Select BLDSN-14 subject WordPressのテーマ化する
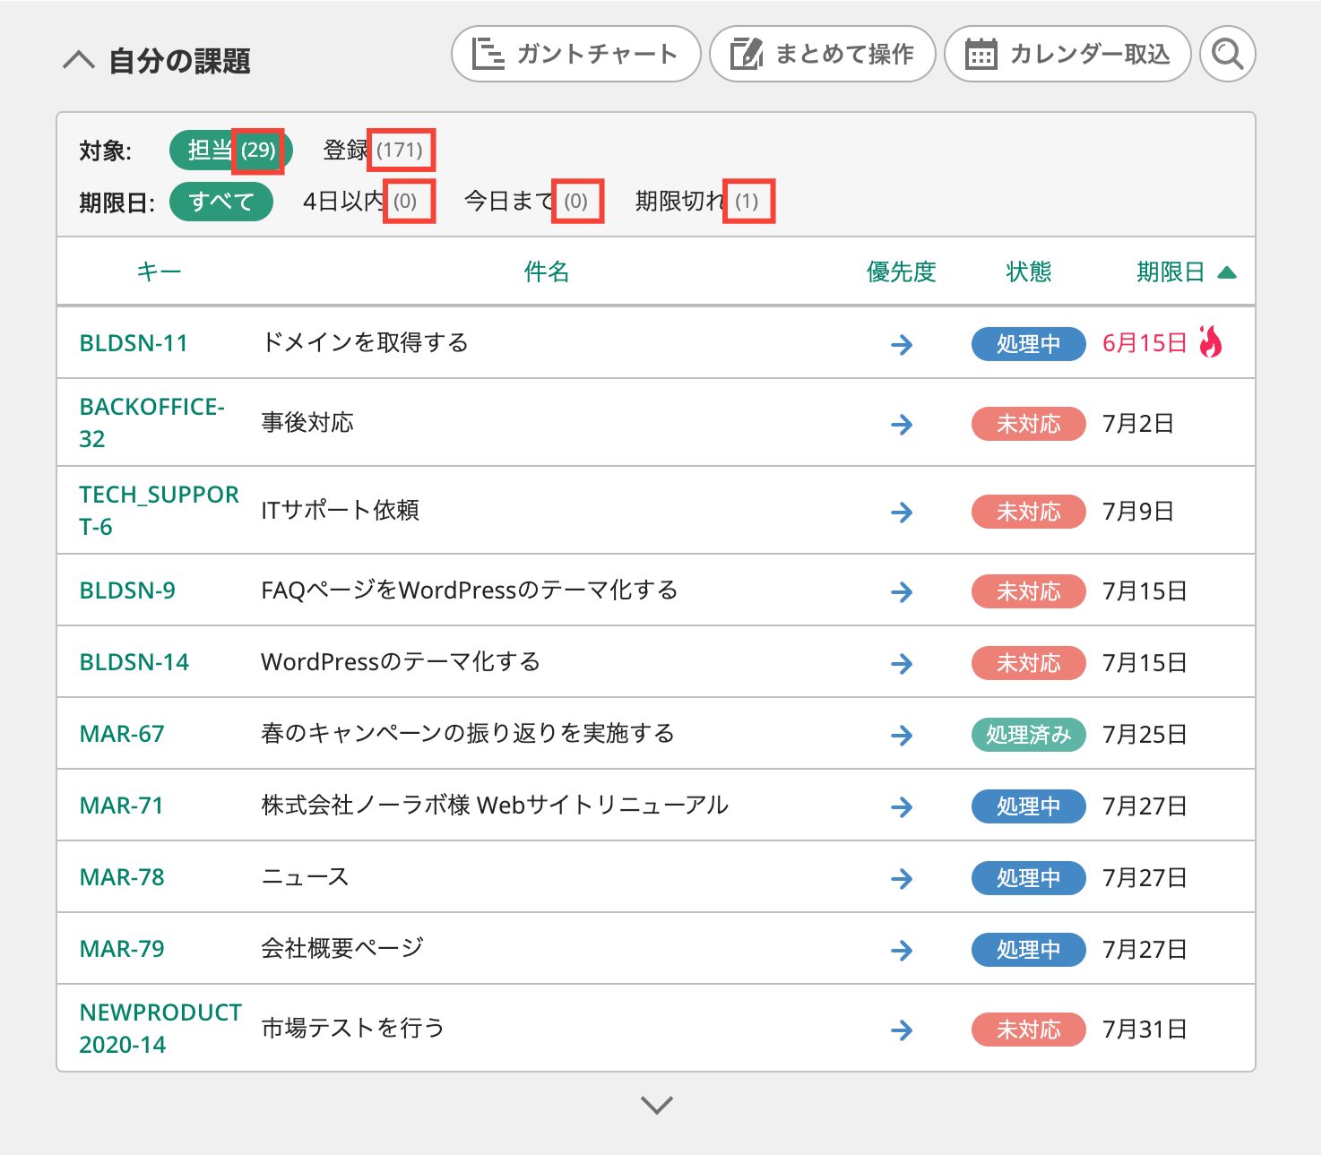Image resolution: width=1322 pixels, height=1155 pixels. coord(401,661)
